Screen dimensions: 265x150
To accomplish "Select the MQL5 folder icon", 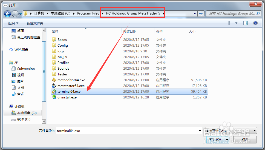I will point(54,57).
